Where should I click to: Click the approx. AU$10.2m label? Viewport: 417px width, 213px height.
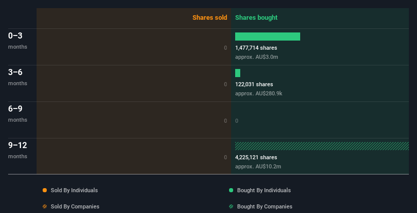pyautogui.click(x=258, y=166)
